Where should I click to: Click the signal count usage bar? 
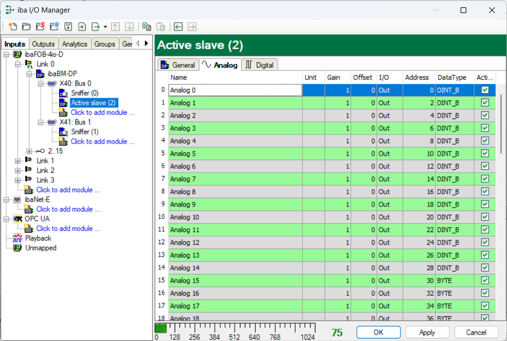(x=235, y=328)
